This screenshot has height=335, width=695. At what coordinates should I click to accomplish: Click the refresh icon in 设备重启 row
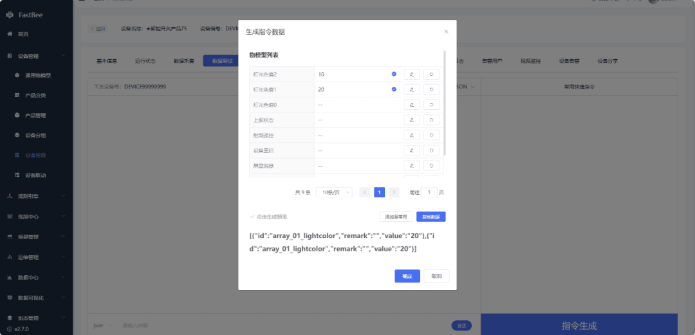click(431, 150)
